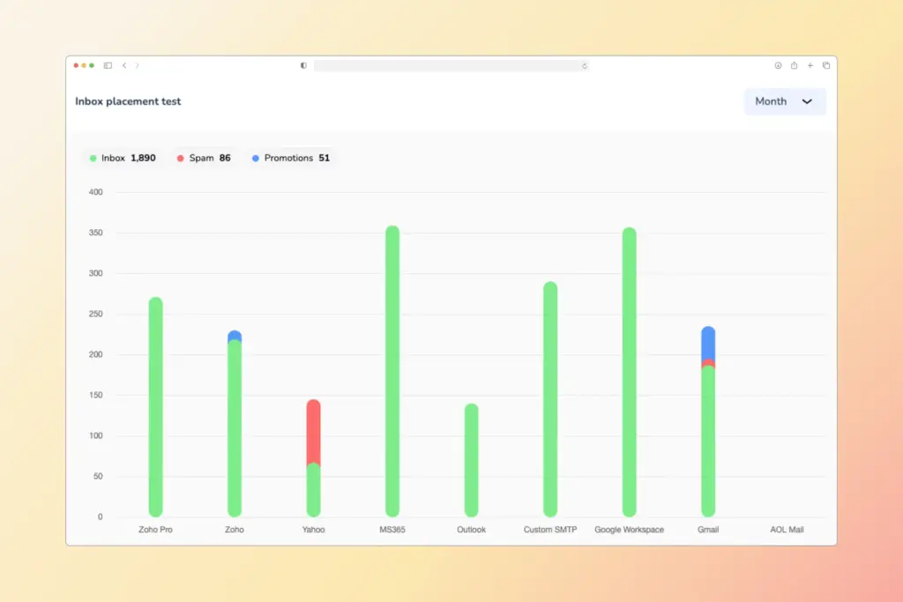Viewport: 903px width, 602px height.
Task: Click the Custom SMTP axis label
Action: point(549,530)
